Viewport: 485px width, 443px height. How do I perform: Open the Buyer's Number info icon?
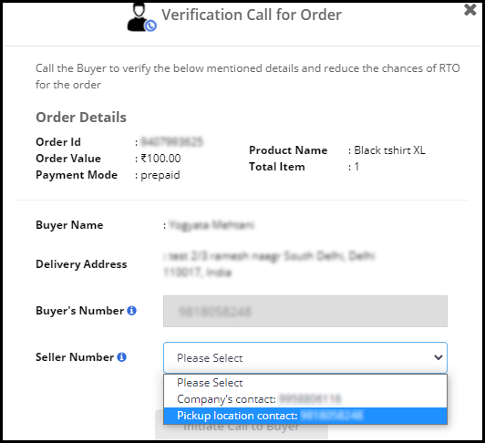pyautogui.click(x=132, y=310)
